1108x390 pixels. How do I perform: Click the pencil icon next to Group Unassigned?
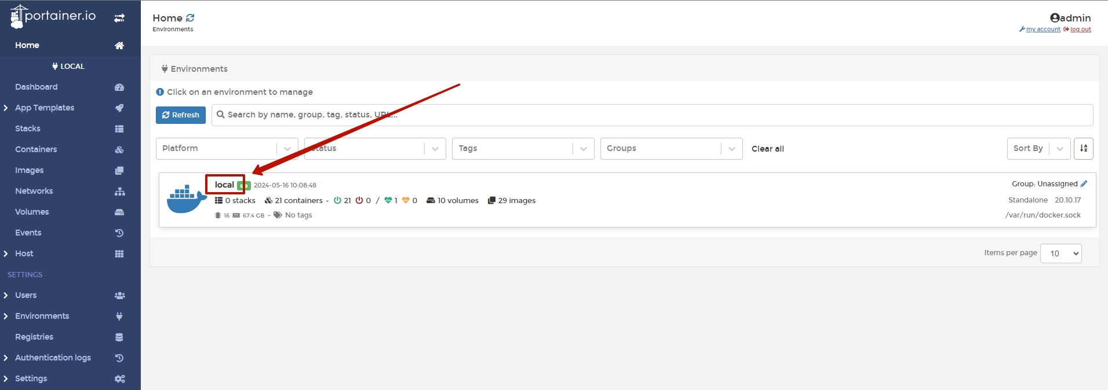pos(1084,184)
